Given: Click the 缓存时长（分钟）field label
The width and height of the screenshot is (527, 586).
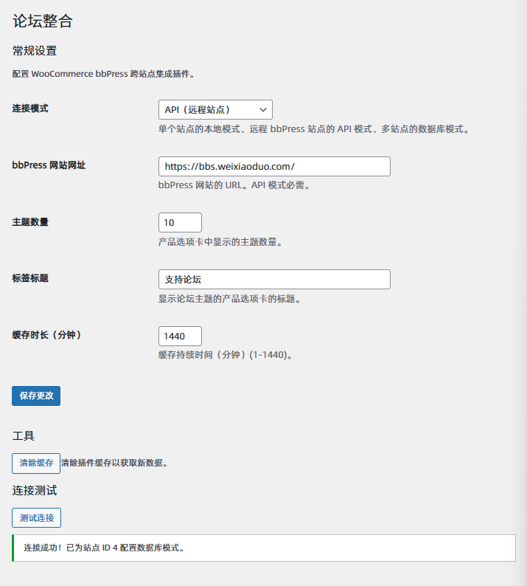Looking at the screenshot, I should [46, 335].
